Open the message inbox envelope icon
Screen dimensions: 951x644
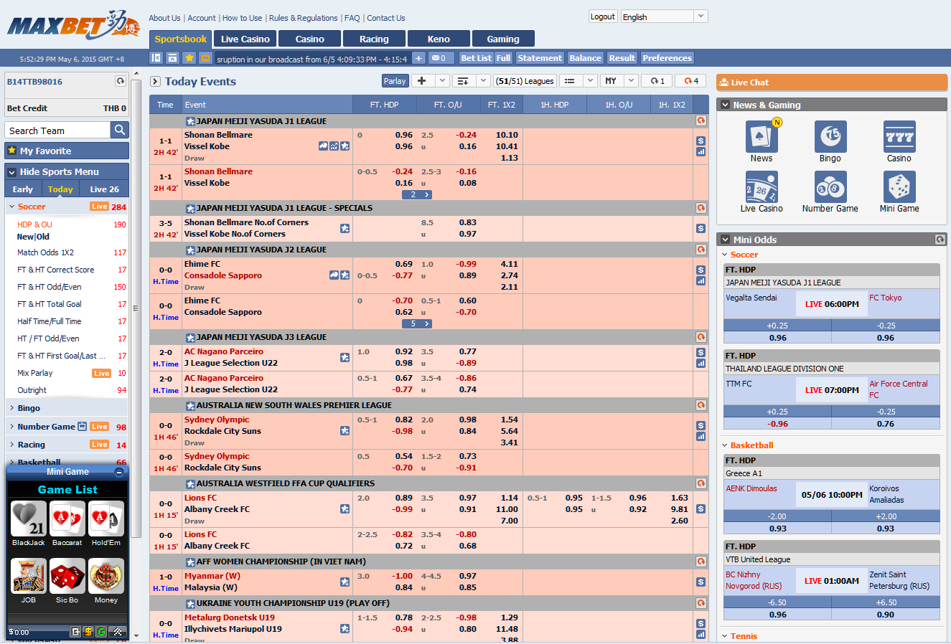pyautogui.click(x=439, y=58)
